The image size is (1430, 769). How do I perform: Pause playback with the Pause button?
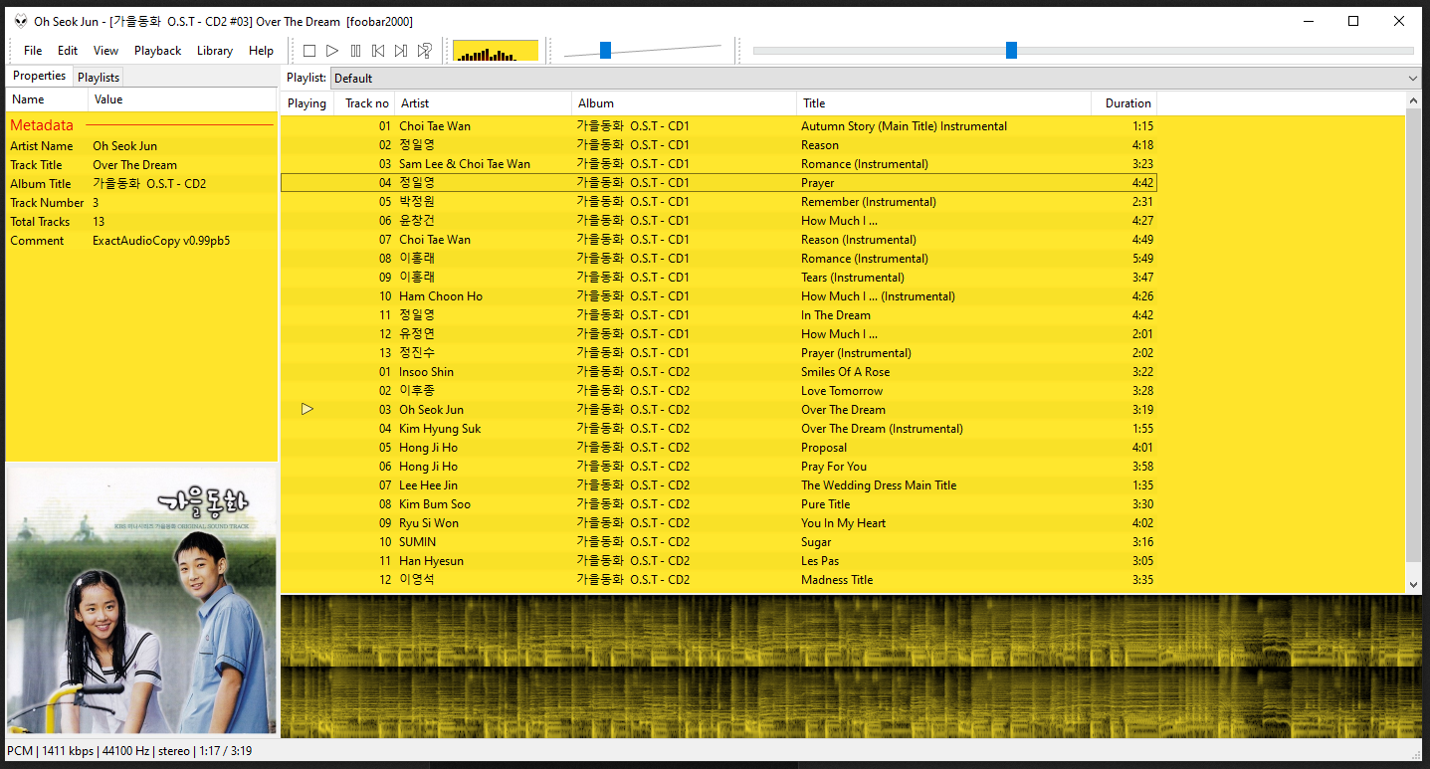click(355, 51)
